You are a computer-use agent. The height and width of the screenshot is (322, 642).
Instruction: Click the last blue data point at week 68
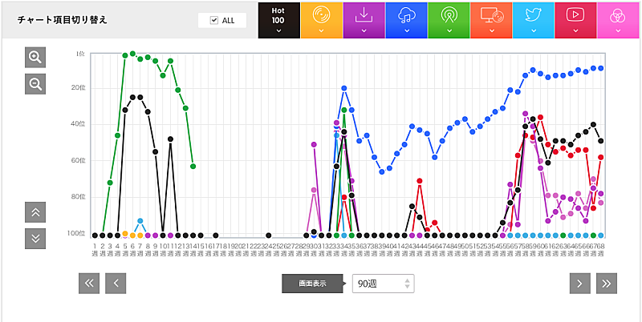600,68
